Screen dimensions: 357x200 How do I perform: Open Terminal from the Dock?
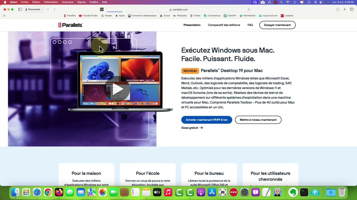(304, 192)
